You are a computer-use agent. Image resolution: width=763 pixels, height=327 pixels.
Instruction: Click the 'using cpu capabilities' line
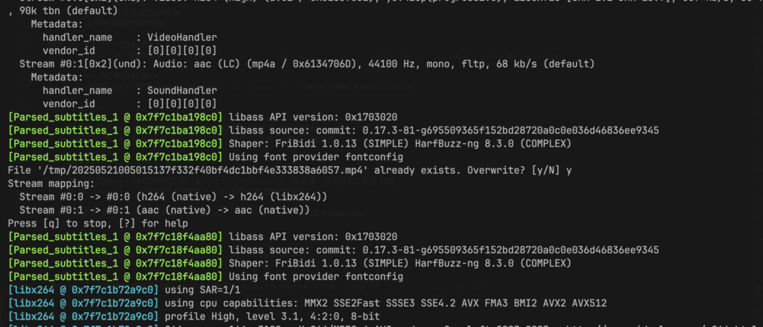[x=307, y=303]
